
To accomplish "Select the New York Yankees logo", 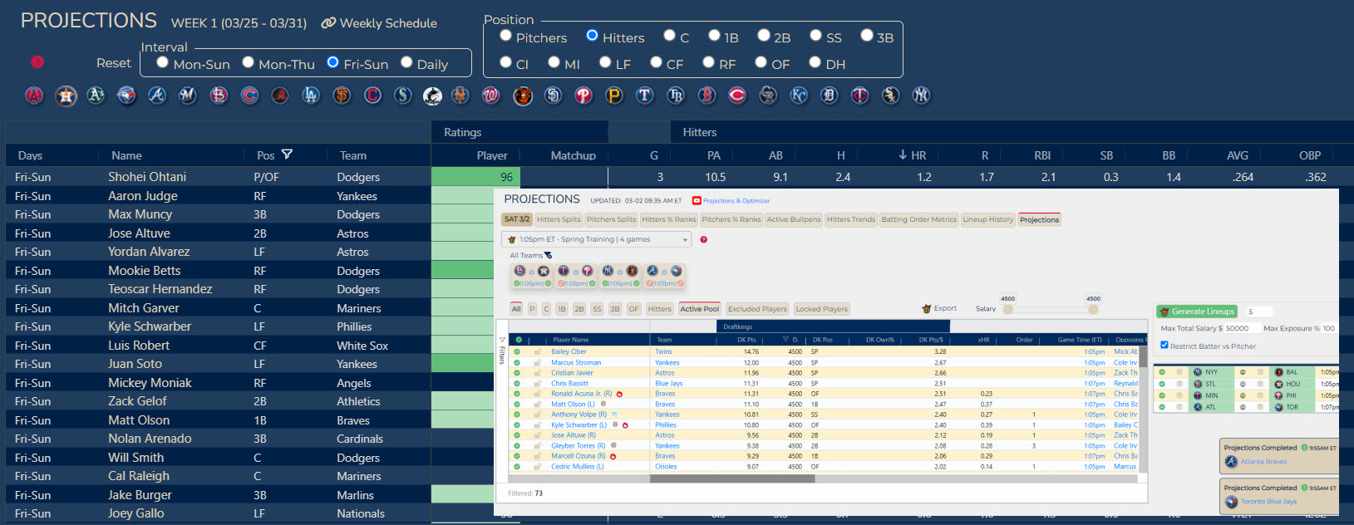I will [921, 96].
